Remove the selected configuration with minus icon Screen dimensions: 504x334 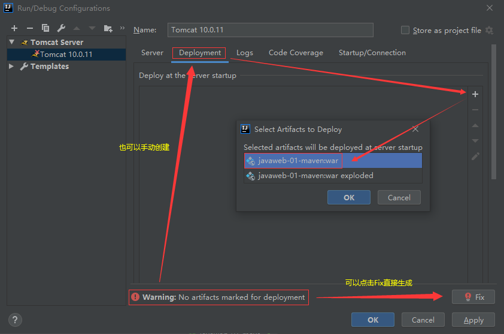[30, 28]
